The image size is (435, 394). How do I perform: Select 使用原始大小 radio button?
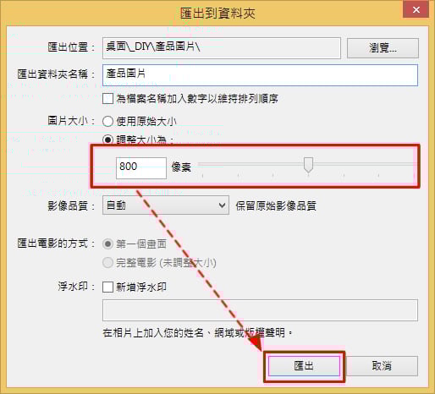pyautogui.click(x=107, y=122)
